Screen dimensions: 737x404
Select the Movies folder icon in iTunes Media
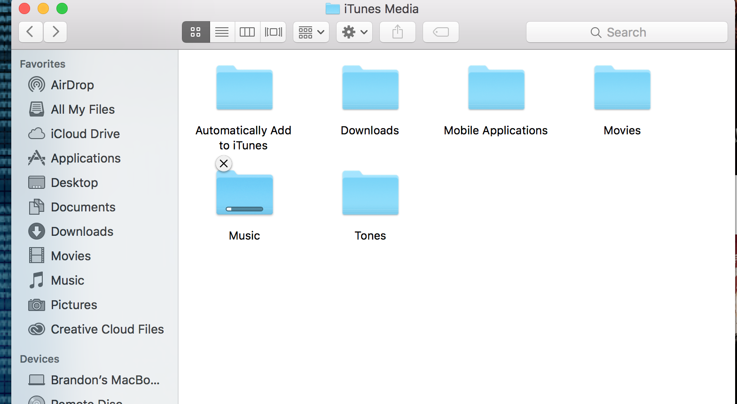click(622, 88)
